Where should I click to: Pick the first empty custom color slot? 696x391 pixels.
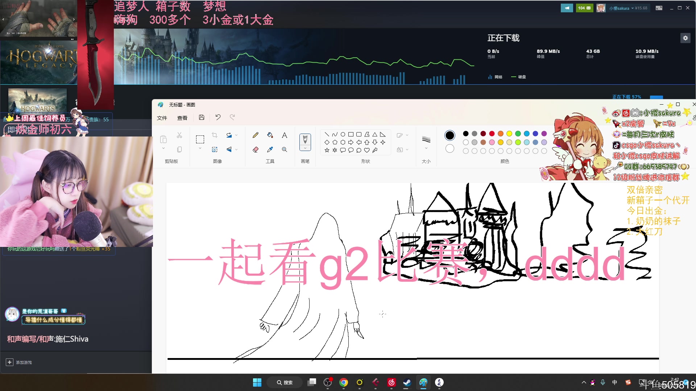(x=466, y=151)
